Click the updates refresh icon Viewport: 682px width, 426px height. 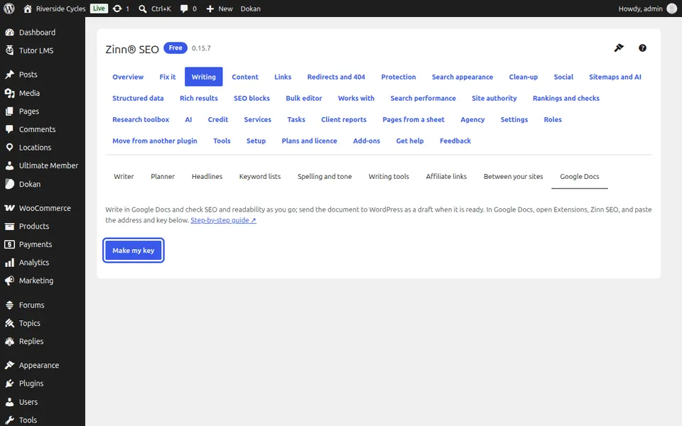pyautogui.click(x=117, y=9)
